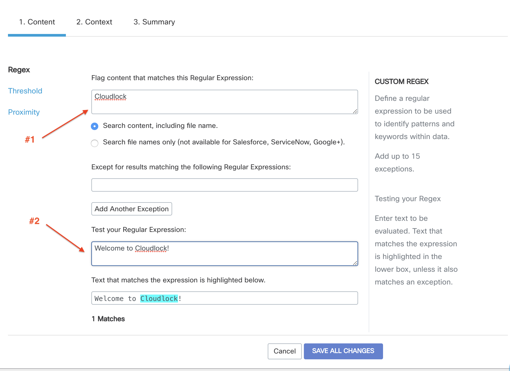Viewport: 510px width, 371px height.
Task: Open the 1. Content tab
Action: tap(37, 22)
